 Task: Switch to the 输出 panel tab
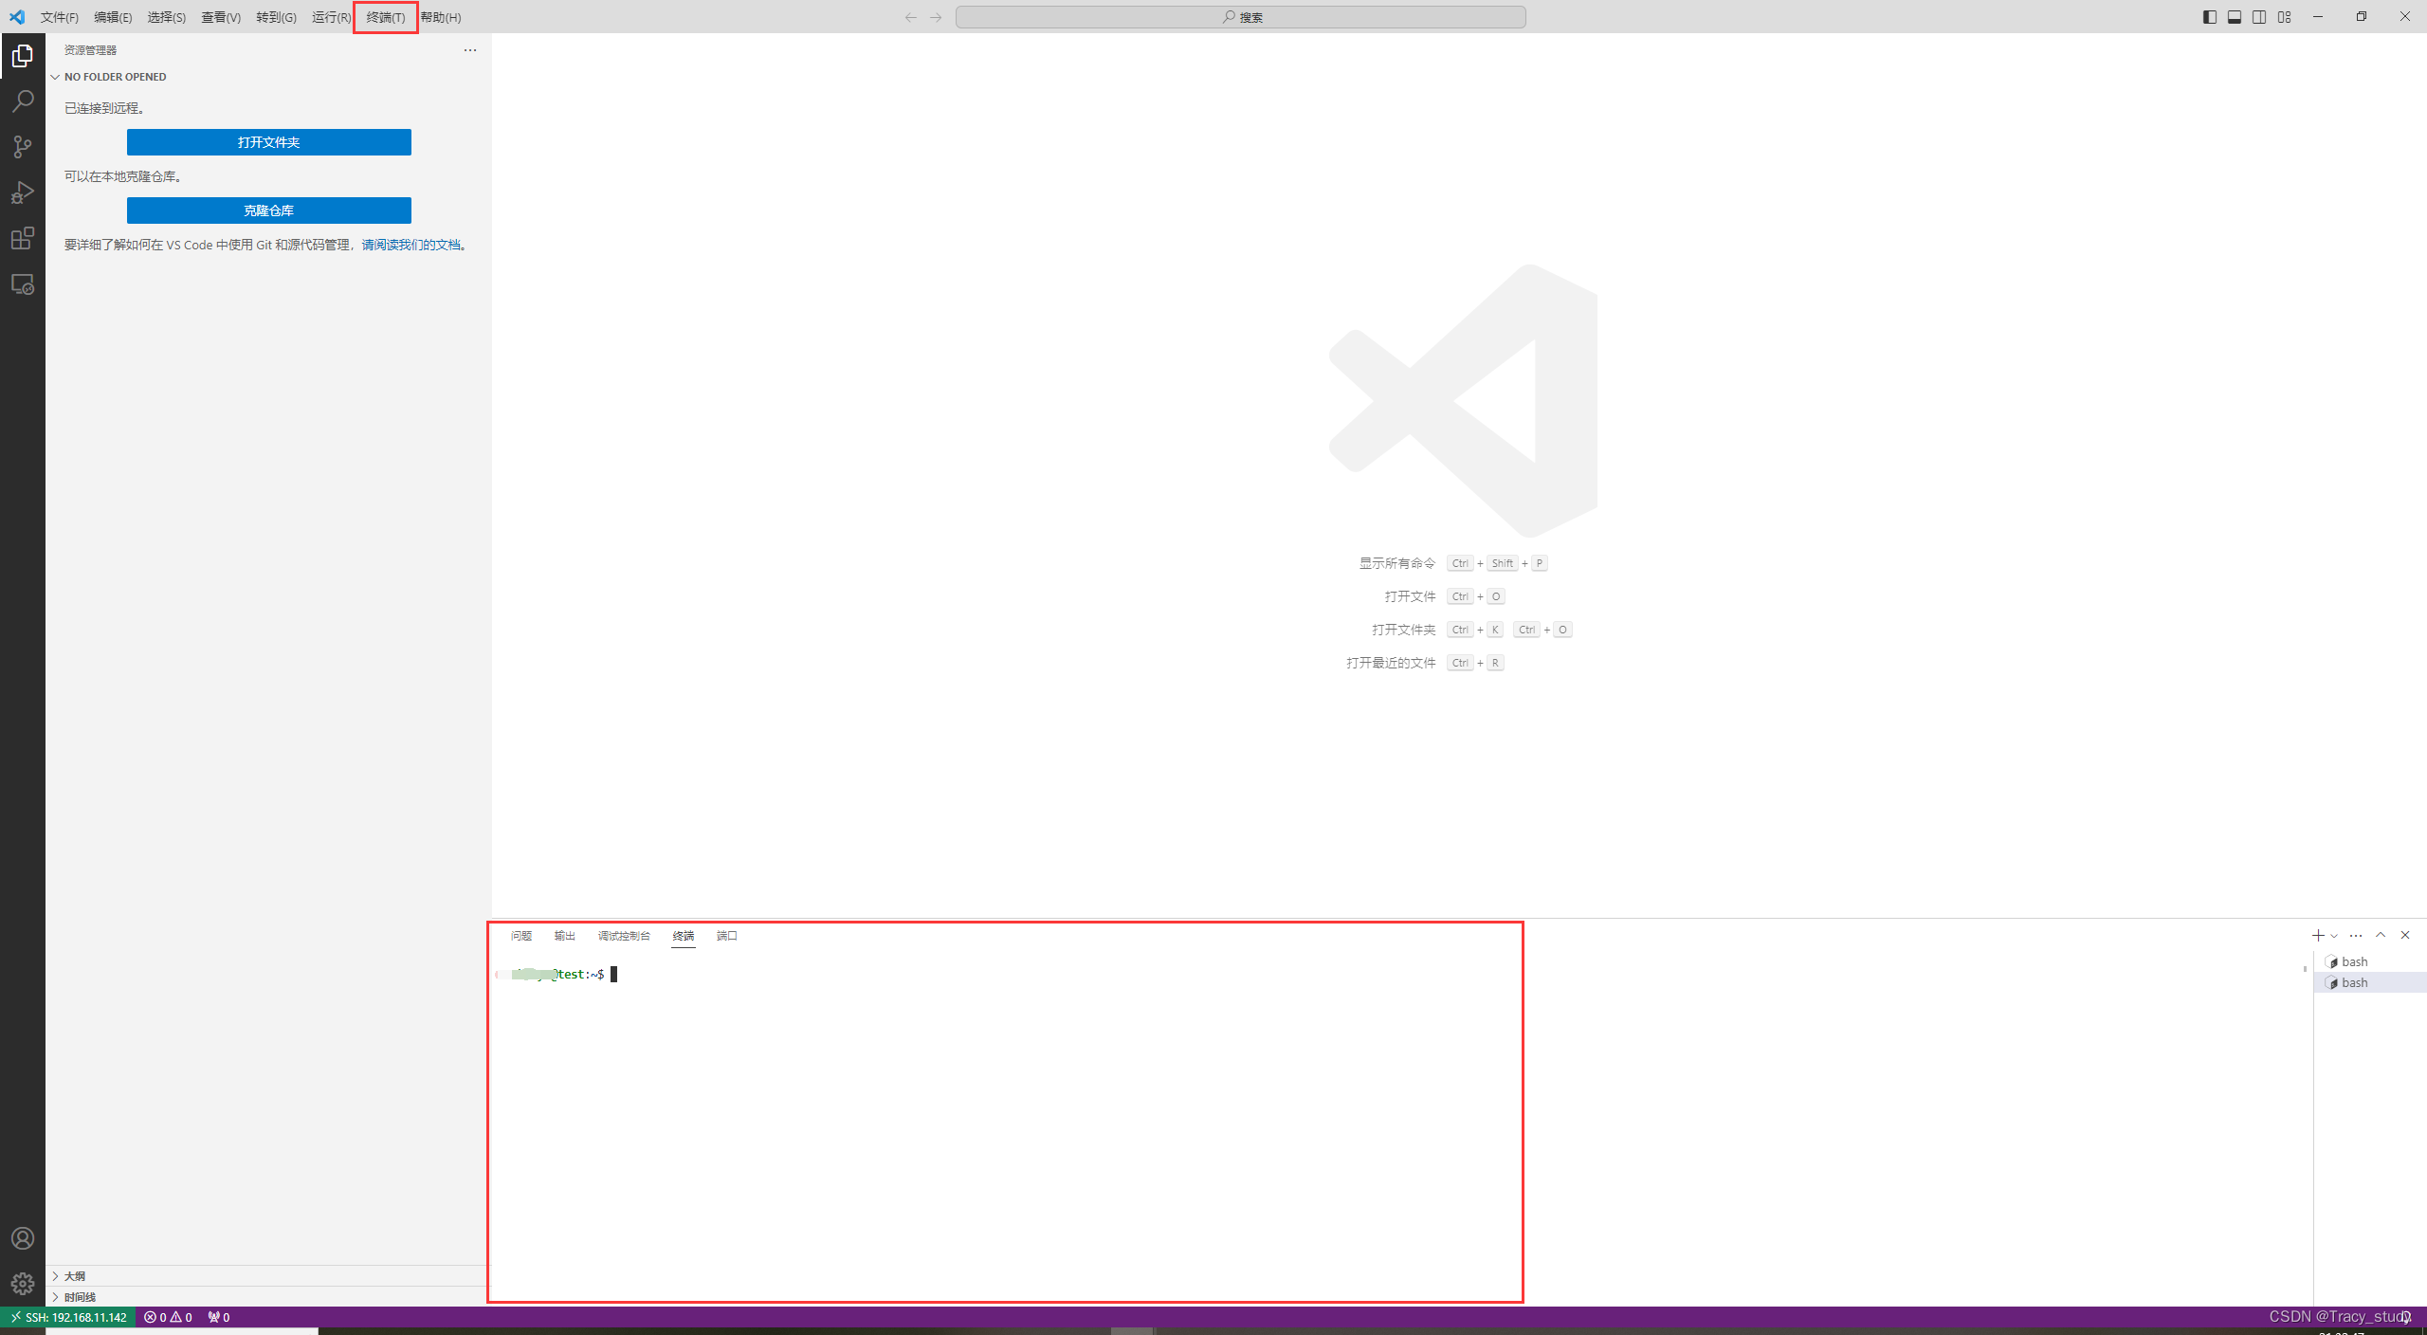tap(565, 936)
